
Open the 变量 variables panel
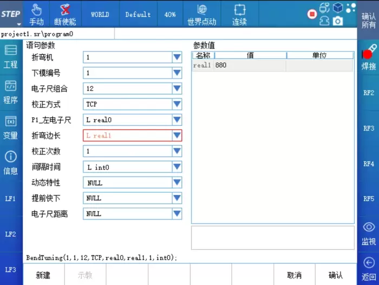11,127
